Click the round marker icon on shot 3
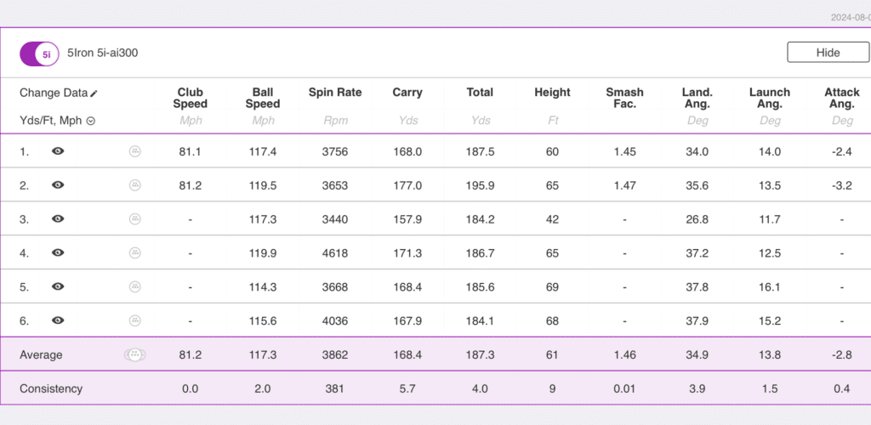871x425 pixels. tap(134, 218)
